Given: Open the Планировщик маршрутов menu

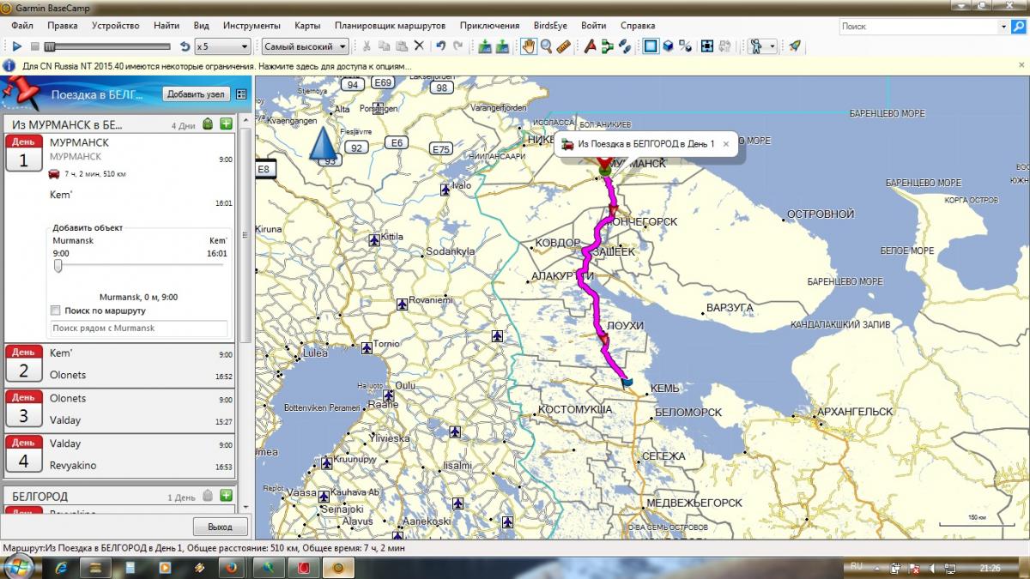Looking at the screenshot, I should pyautogui.click(x=391, y=26).
